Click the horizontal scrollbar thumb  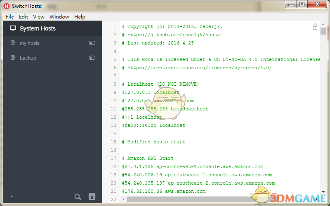point(189,199)
